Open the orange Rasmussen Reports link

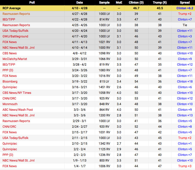coord(16,14)
